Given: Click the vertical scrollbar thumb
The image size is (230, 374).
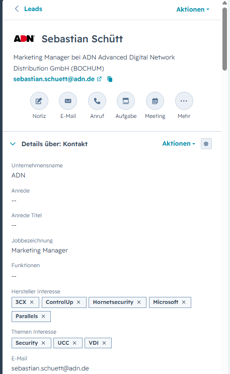Looking at the screenshot, I should click(x=224, y=39).
